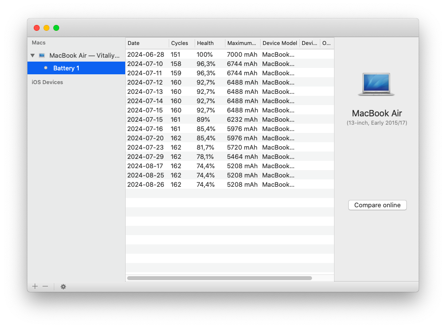This screenshot has height=328, width=446.
Task: Click the 81,7% health value
Action: pyautogui.click(x=205, y=148)
